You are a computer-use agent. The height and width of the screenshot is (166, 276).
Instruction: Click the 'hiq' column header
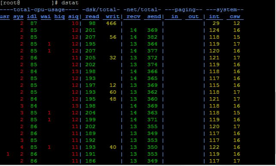pos(59,16)
